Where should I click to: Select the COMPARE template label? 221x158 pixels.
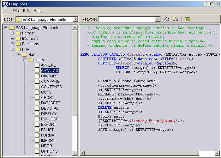tap(50, 82)
